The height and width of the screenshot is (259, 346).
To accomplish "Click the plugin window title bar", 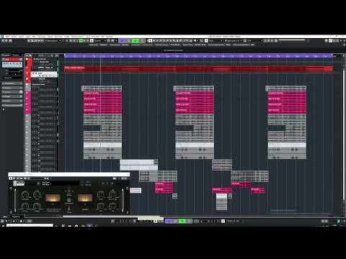I will pyautogui.click(x=69, y=174).
